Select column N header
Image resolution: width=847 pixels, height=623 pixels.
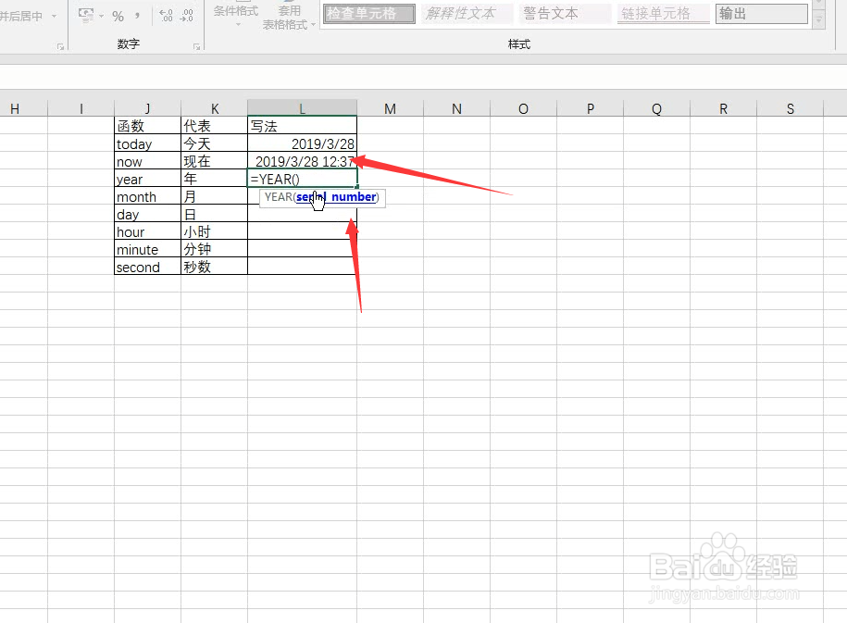coord(456,108)
